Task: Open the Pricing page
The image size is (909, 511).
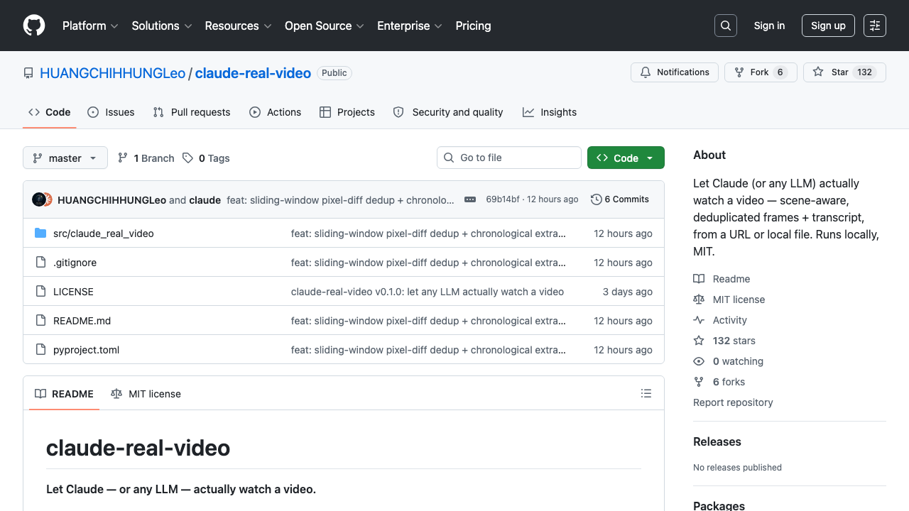Action: (x=473, y=26)
